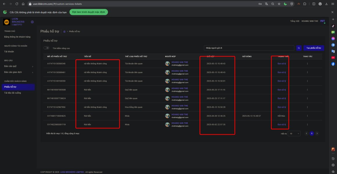The height and width of the screenshot is (174, 337).
Task: Open Tài khoản in sidebar
Action: 9,52
